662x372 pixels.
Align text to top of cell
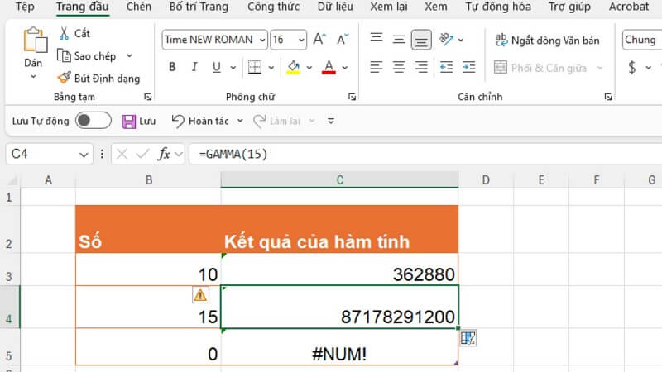377,39
